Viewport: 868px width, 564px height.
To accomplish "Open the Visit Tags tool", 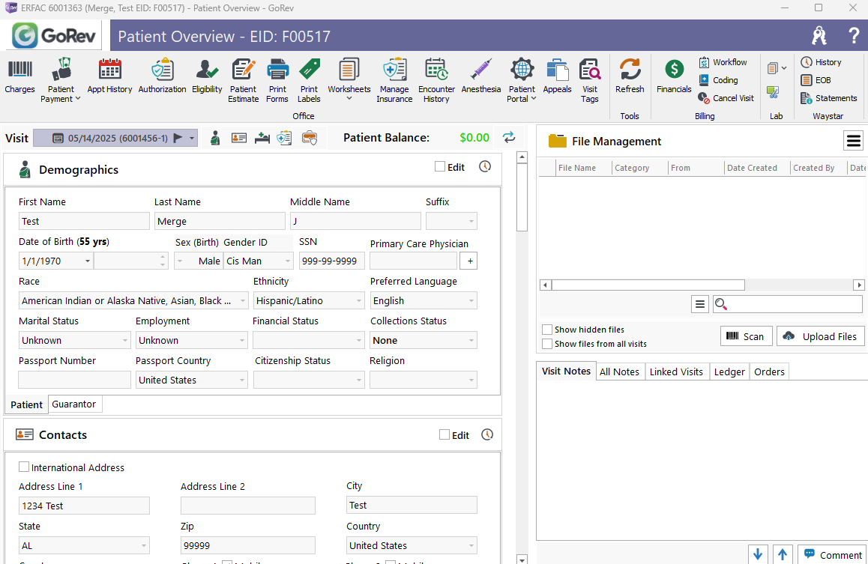I will [590, 81].
